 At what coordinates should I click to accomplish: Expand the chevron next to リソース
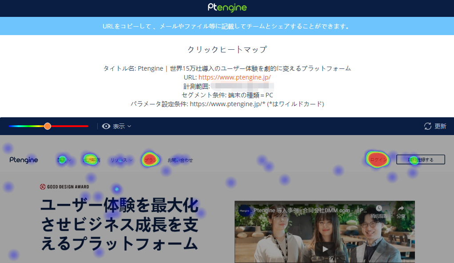tap(131, 160)
